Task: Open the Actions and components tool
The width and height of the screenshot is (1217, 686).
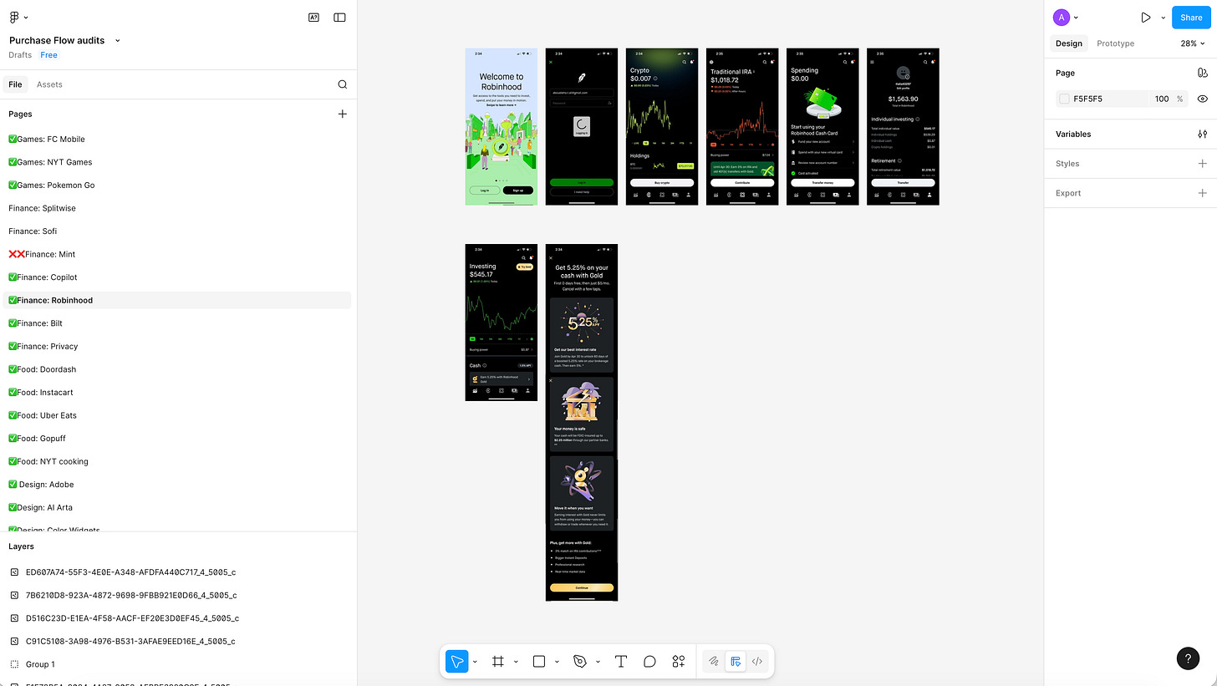Action: pyautogui.click(x=679, y=662)
